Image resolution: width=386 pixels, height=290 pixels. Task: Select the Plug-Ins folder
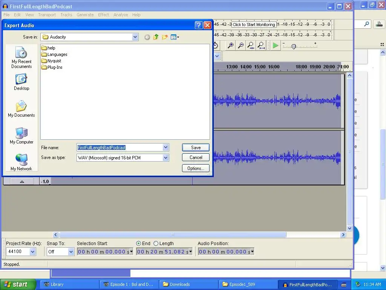(x=52, y=67)
